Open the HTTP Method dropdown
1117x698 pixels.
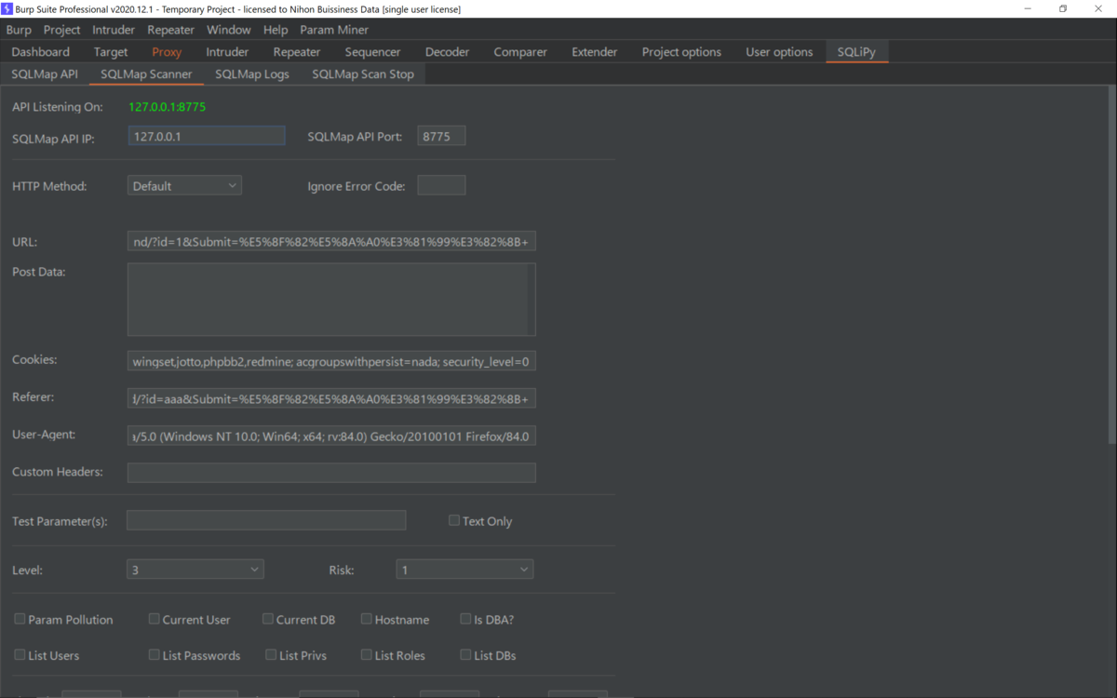[184, 186]
